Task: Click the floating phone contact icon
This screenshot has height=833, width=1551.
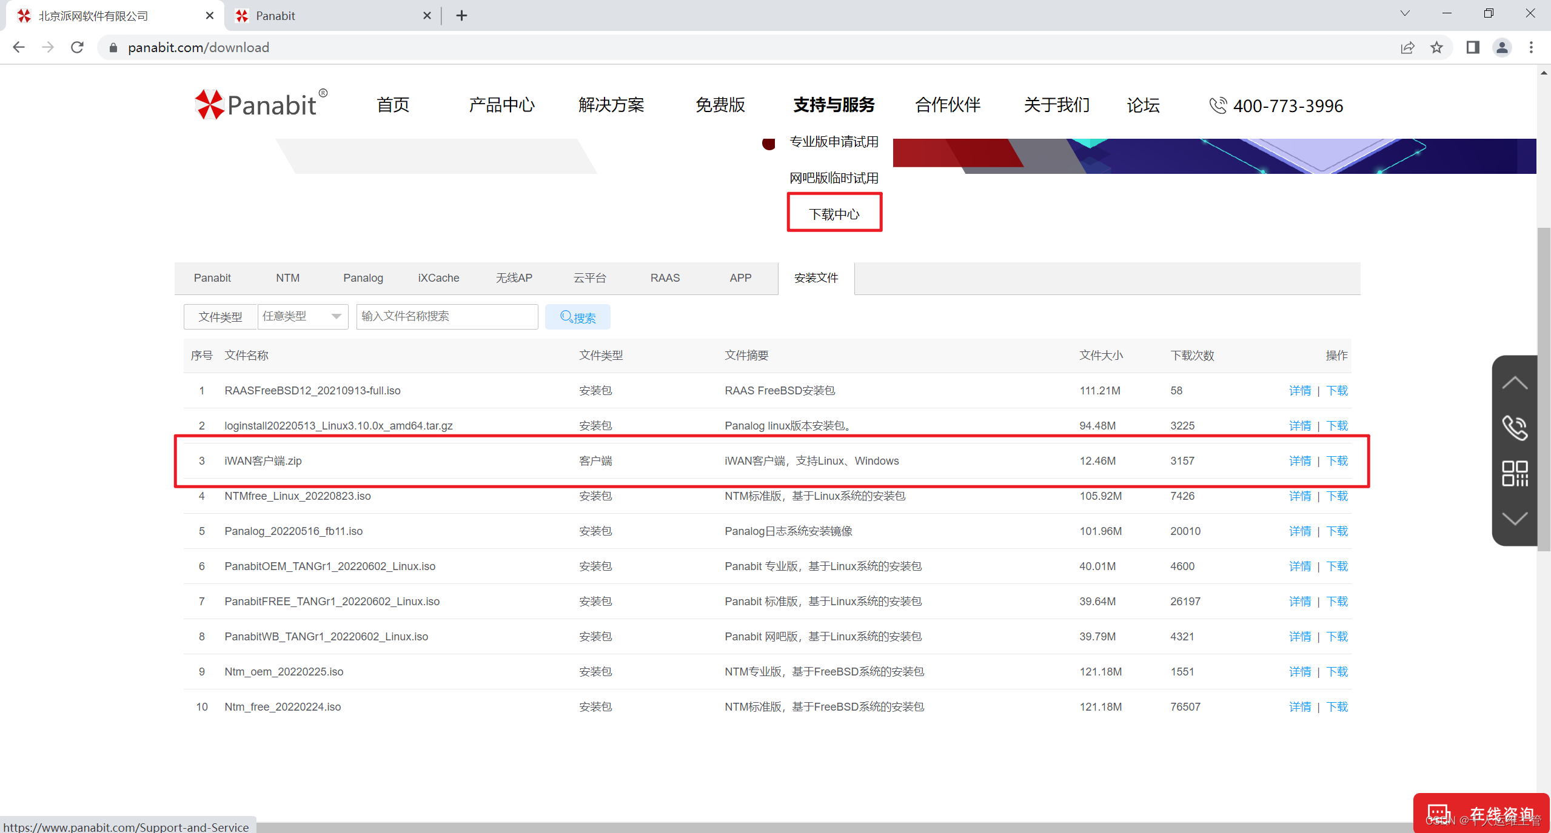Action: [1514, 428]
